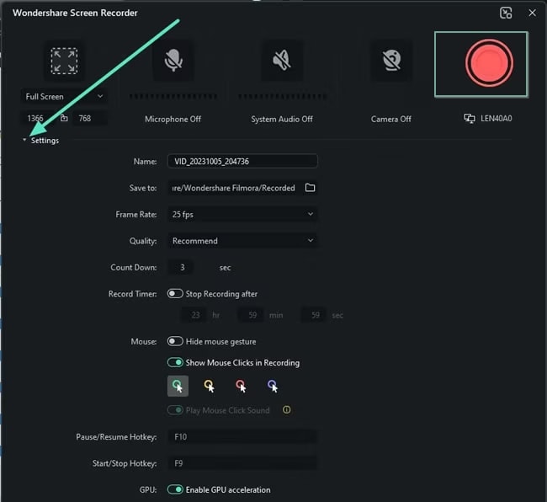Click the info icon beside Play Mouse Click Sound
Image resolution: width=547 pixels, height=502 pixels.
[x=286, y=410]
